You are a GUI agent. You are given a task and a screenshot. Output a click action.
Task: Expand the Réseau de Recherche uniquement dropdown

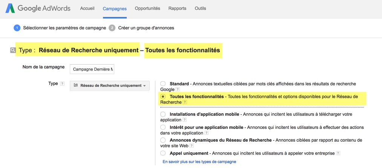tap(110, 86)
